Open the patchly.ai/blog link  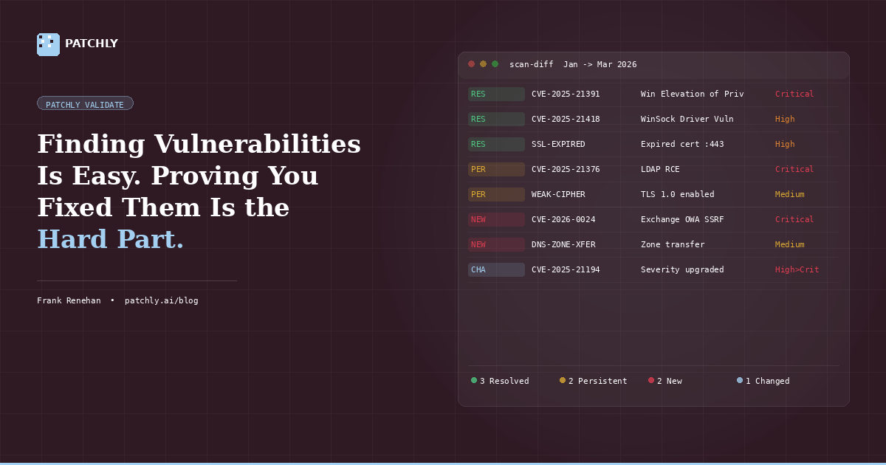pyautogui.click(x=162, y=300)
